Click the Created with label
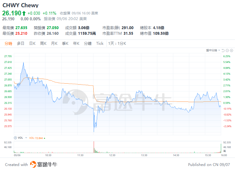This screenshot has width=235, height=171. coord(17,164)
